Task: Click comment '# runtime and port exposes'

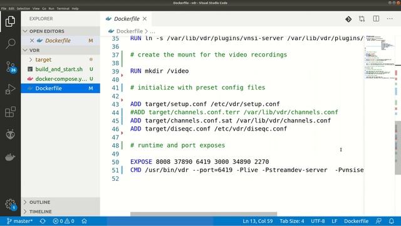Action: (177, 145)
